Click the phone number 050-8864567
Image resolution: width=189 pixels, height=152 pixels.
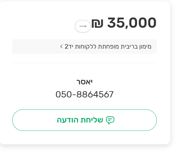pos(84,94)
